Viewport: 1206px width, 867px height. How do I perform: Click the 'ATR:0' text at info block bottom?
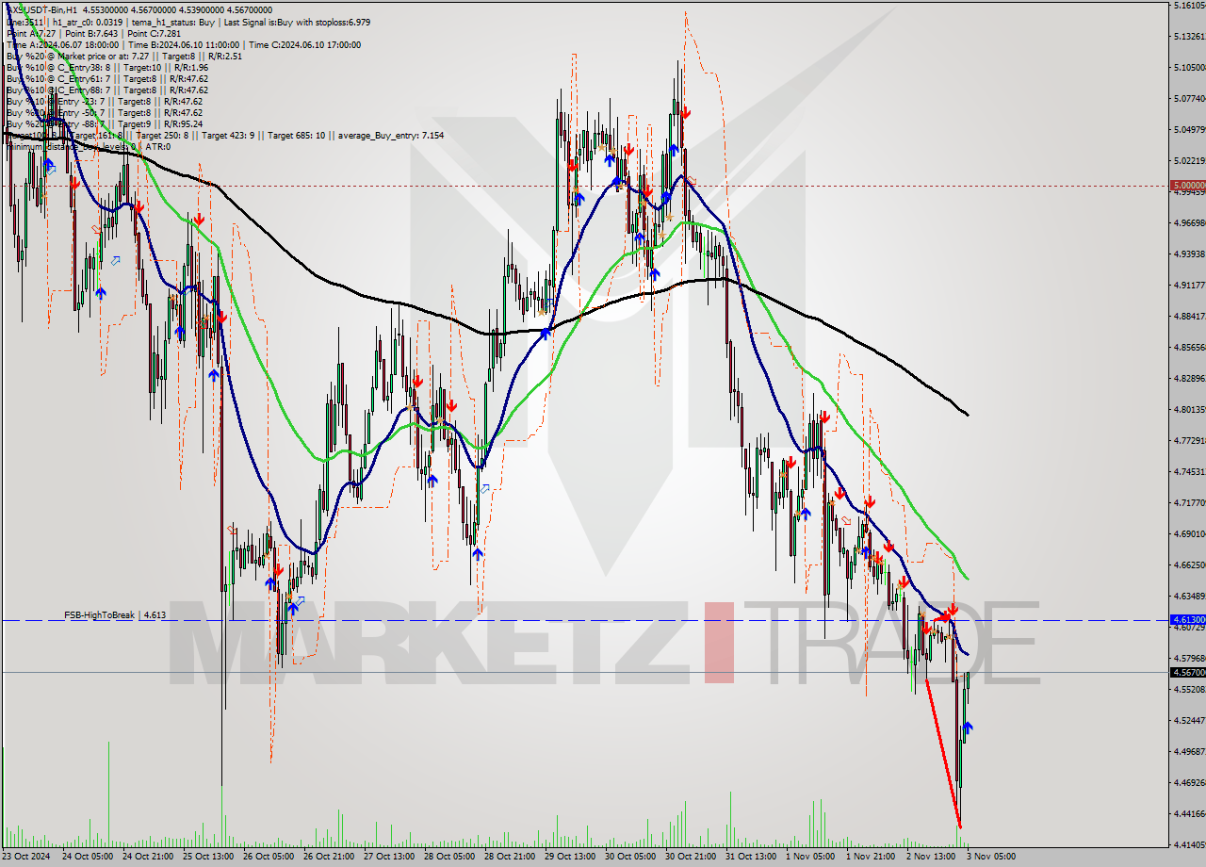(157, 146)
